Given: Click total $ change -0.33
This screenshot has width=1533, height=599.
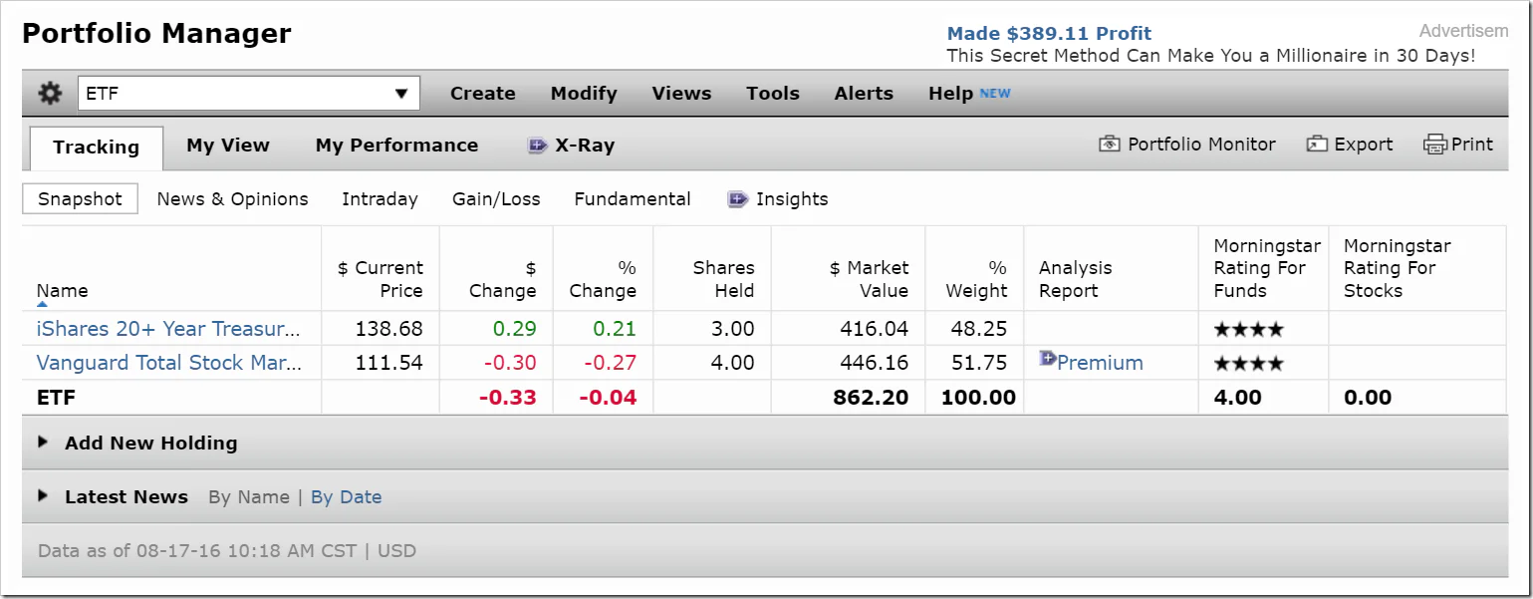Looking at the screenshot, I should pyautogui.click(x=508, y=398).
